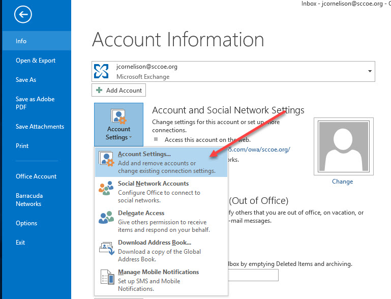
Task: Click the mailbox size bar box
Action: coord(253,275)
